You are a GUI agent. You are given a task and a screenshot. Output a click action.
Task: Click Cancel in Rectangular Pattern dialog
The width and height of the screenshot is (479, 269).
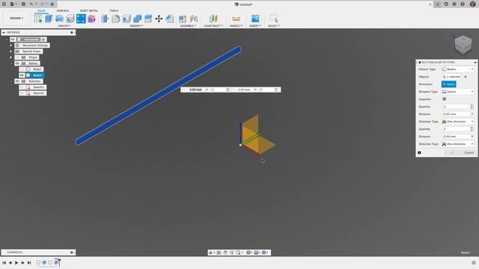click(469, 152)
